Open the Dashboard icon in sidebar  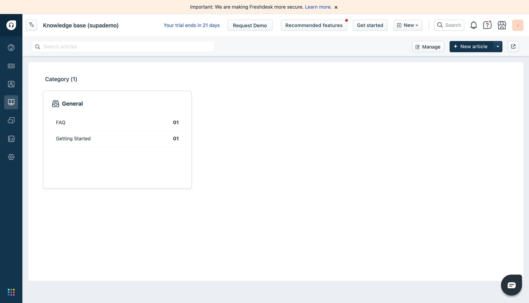point(11,48)
